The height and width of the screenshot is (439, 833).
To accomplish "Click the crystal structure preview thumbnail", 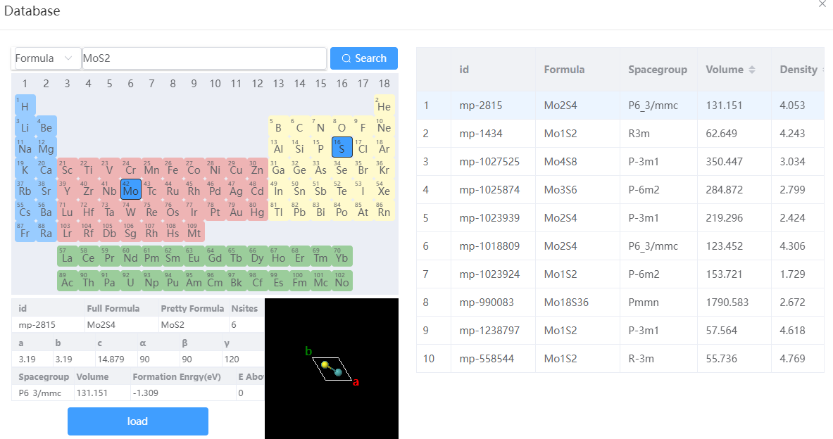I will point(332,369).
